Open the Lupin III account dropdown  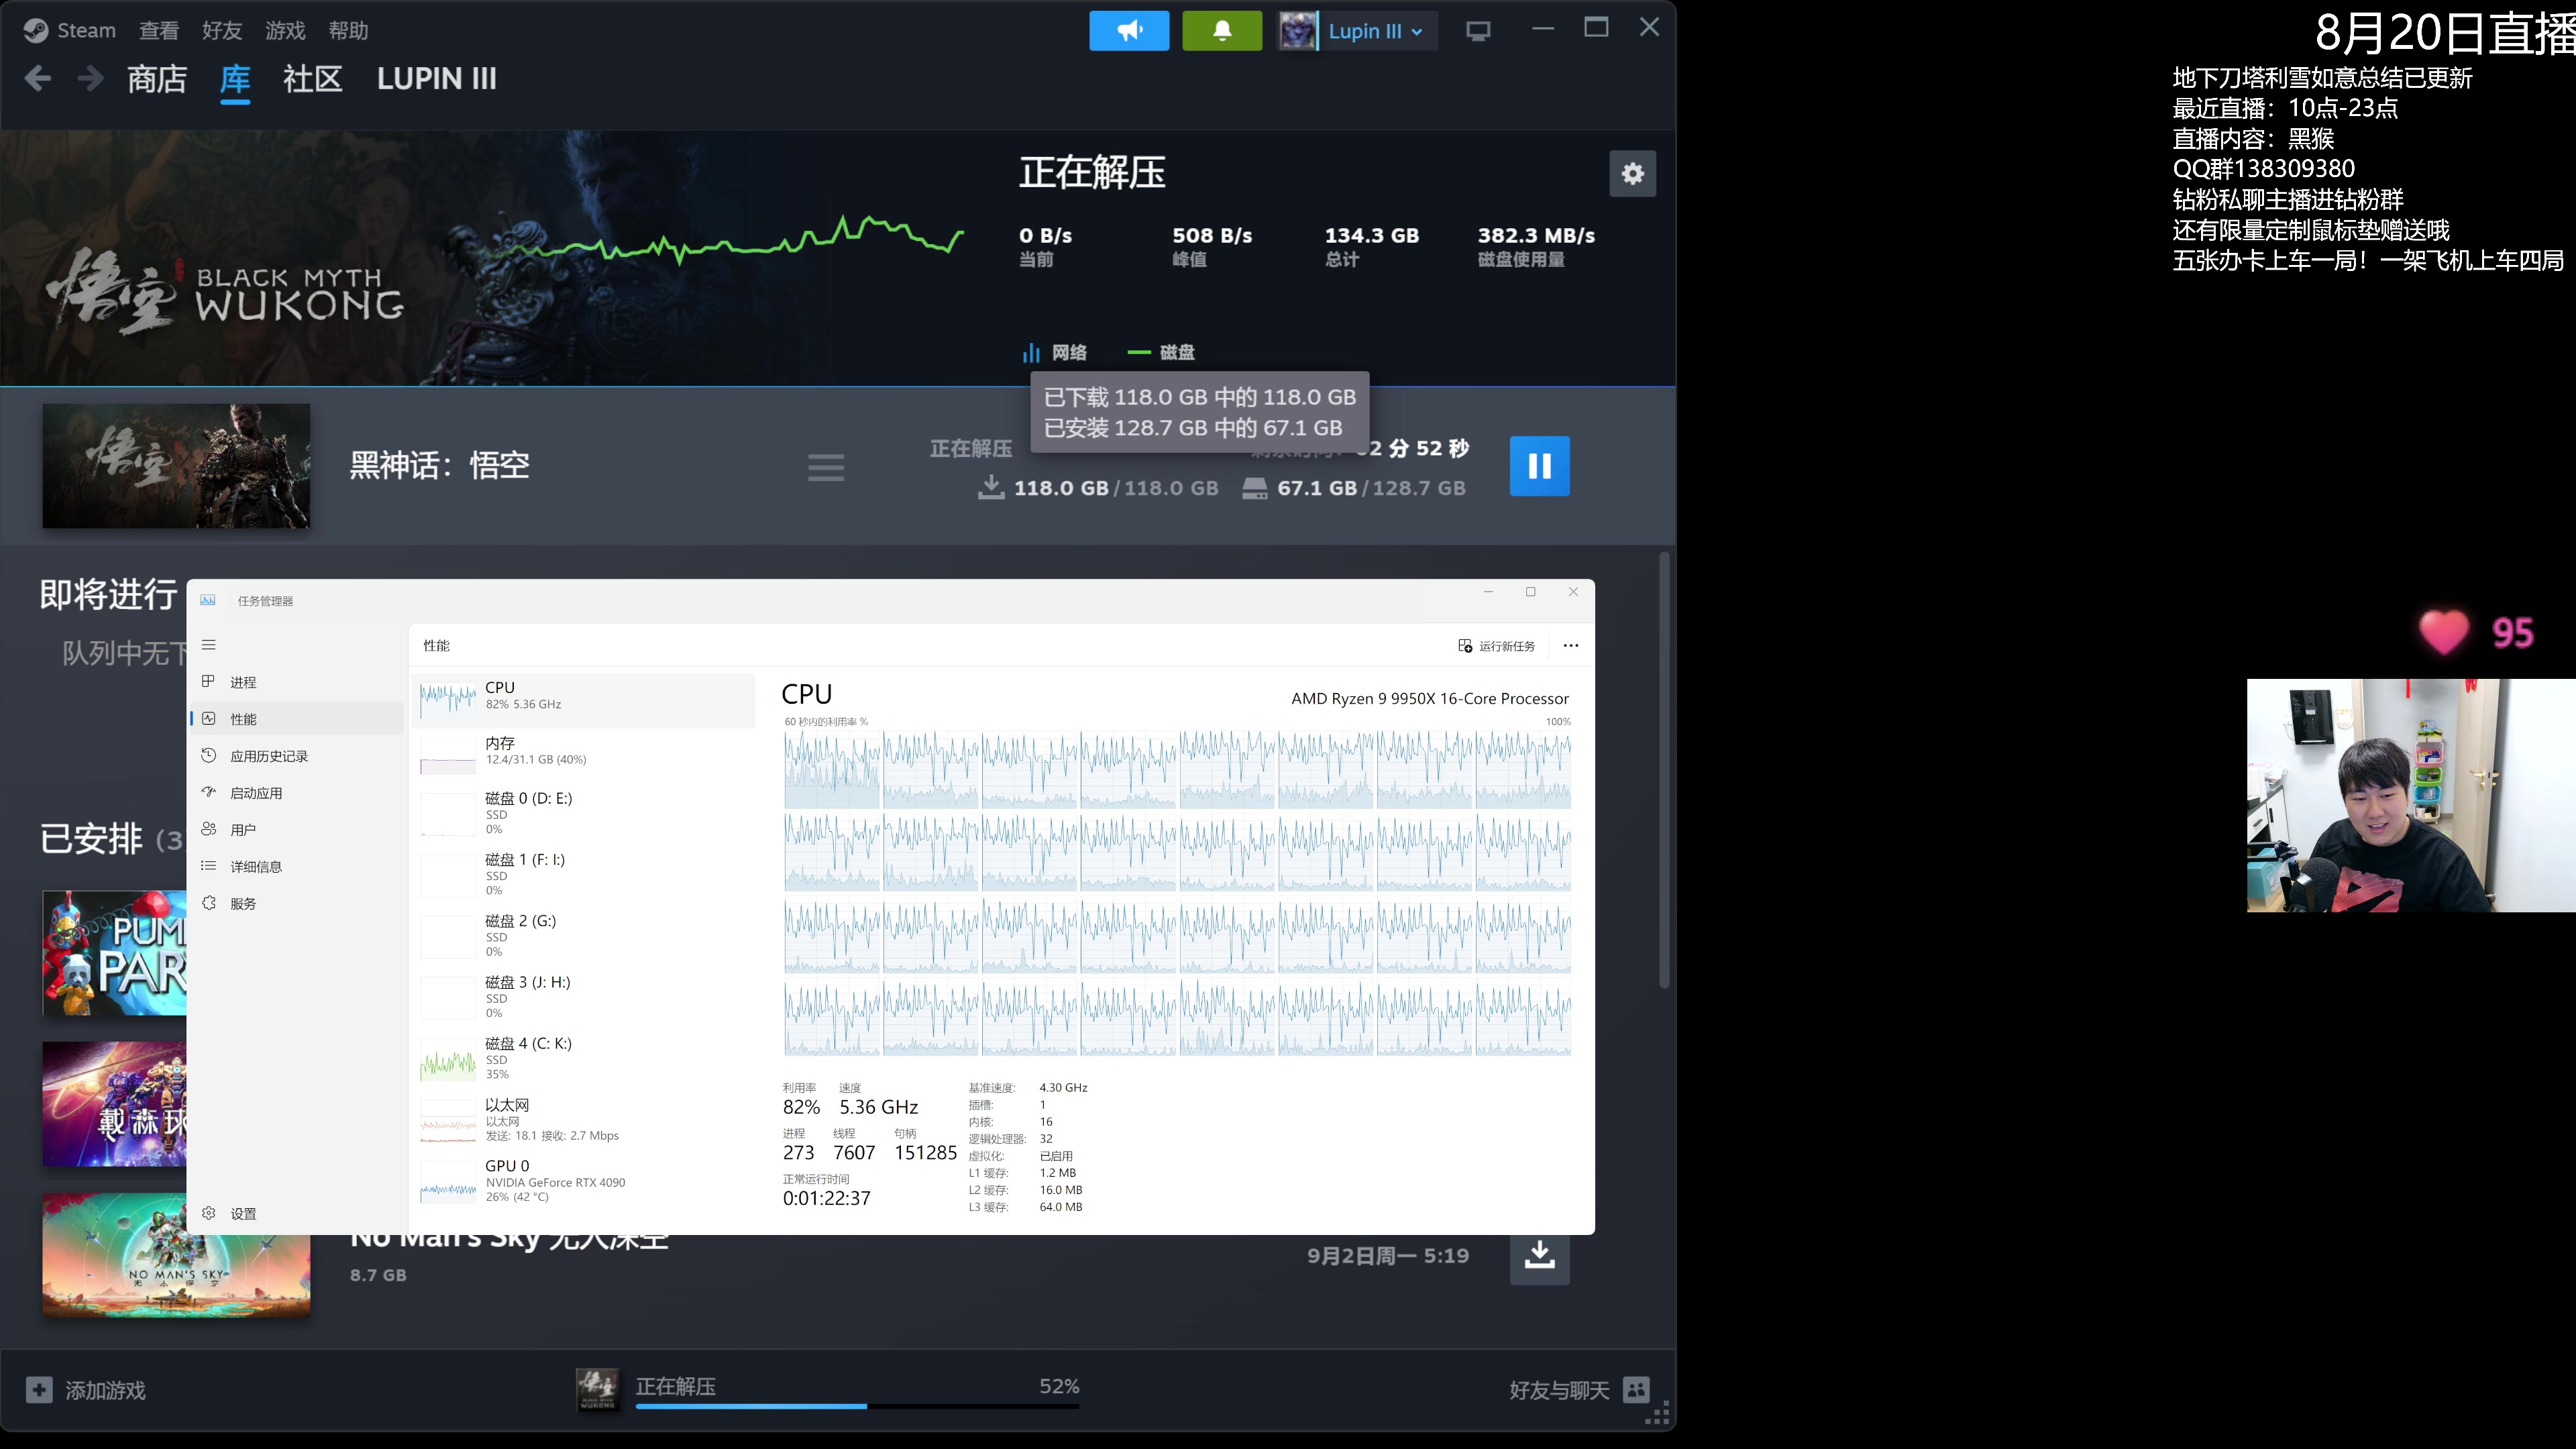click(1357, 31)
